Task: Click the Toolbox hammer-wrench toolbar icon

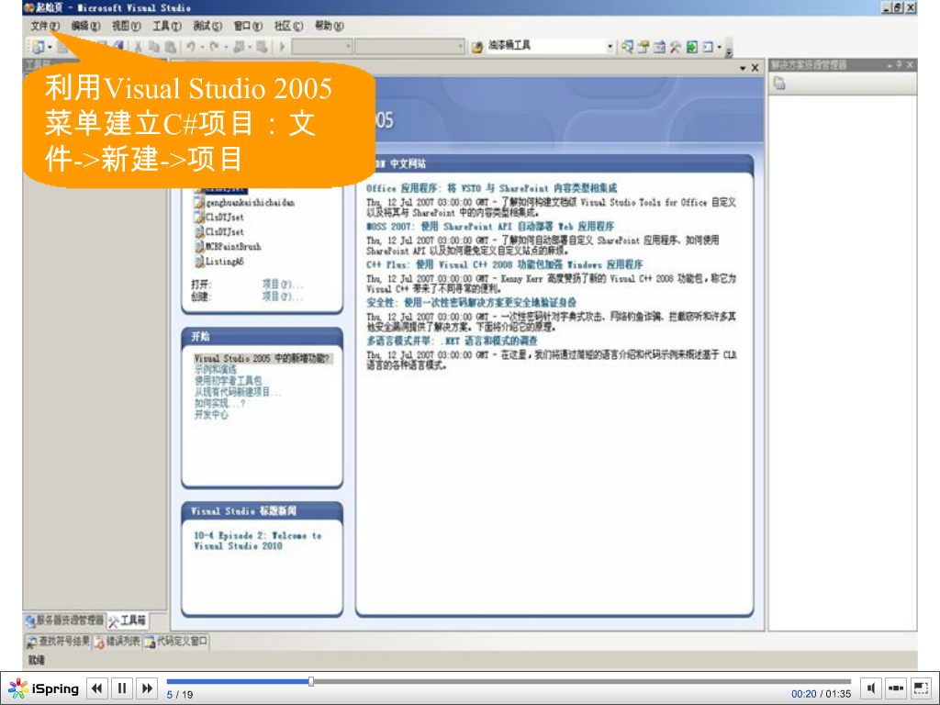Action: (676, 47)
